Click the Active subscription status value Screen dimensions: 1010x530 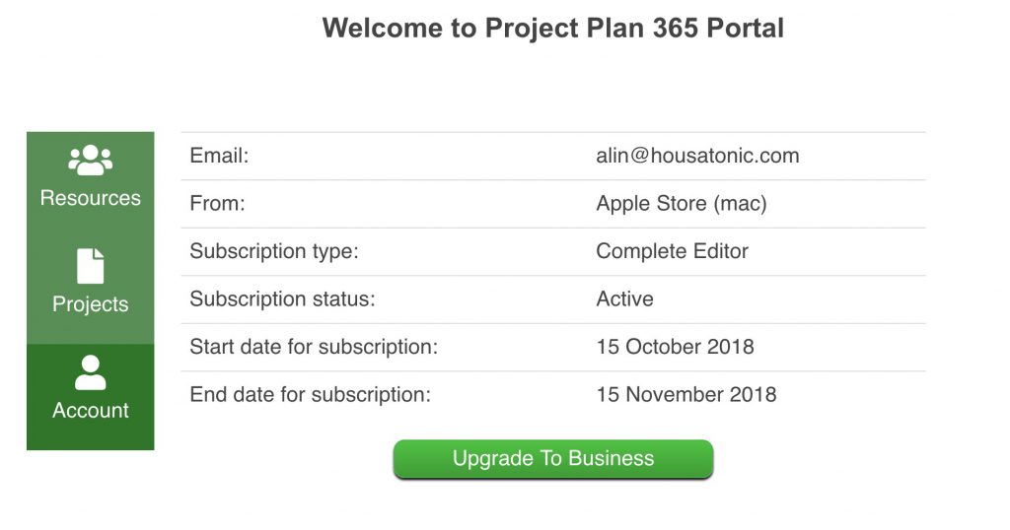624,299
